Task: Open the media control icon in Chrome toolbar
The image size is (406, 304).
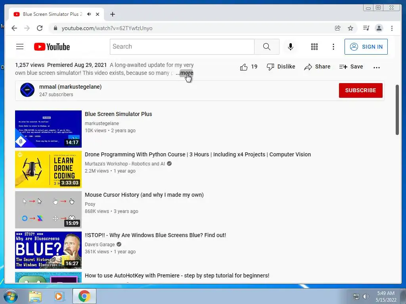Action: point(366,28)
